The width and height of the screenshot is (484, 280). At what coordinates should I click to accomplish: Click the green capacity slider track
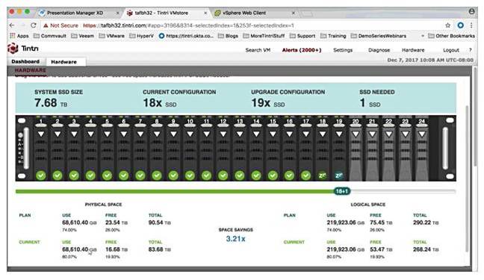[174, 191]
